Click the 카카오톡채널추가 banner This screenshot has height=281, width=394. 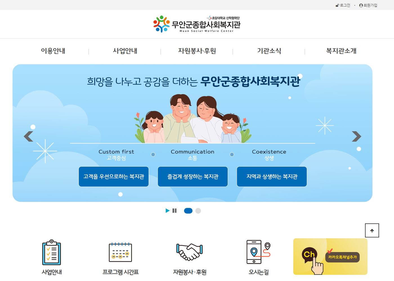pyautogui.click(x=330, y=257)
